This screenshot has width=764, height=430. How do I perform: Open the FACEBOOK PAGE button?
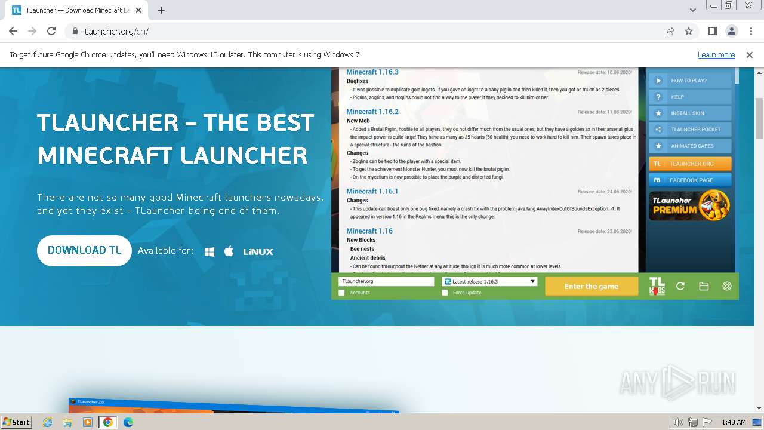[x=691, y=180]
